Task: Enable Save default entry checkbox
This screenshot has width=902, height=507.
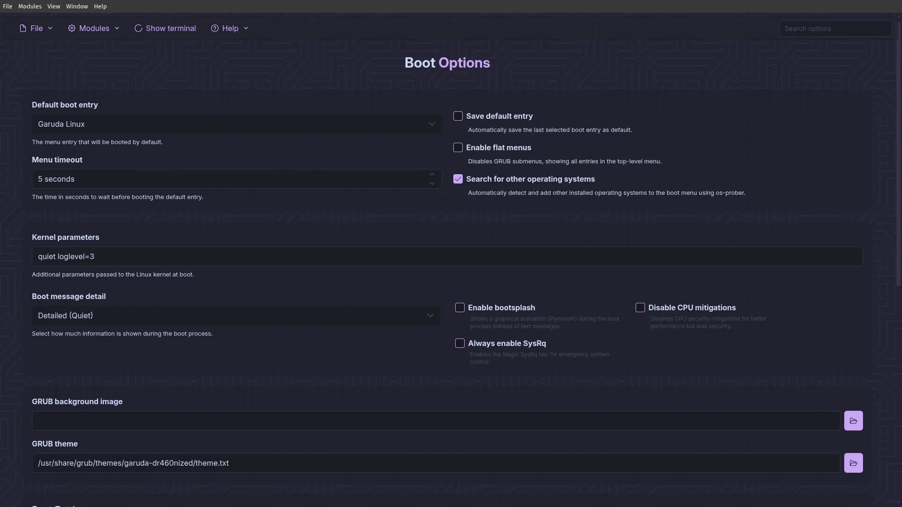Action: click(458, 116)
